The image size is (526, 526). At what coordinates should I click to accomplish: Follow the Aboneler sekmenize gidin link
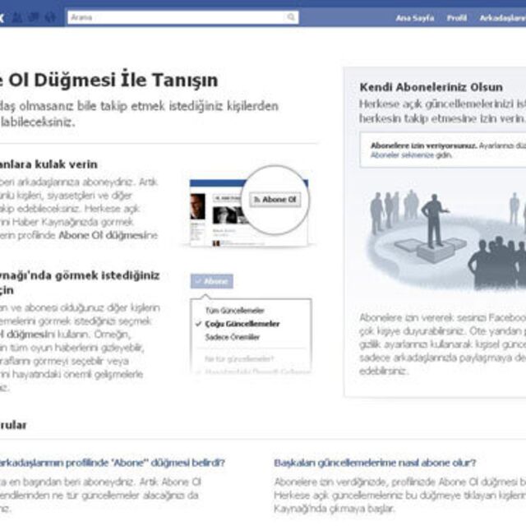pyautogui.click(x=411, y=155)
